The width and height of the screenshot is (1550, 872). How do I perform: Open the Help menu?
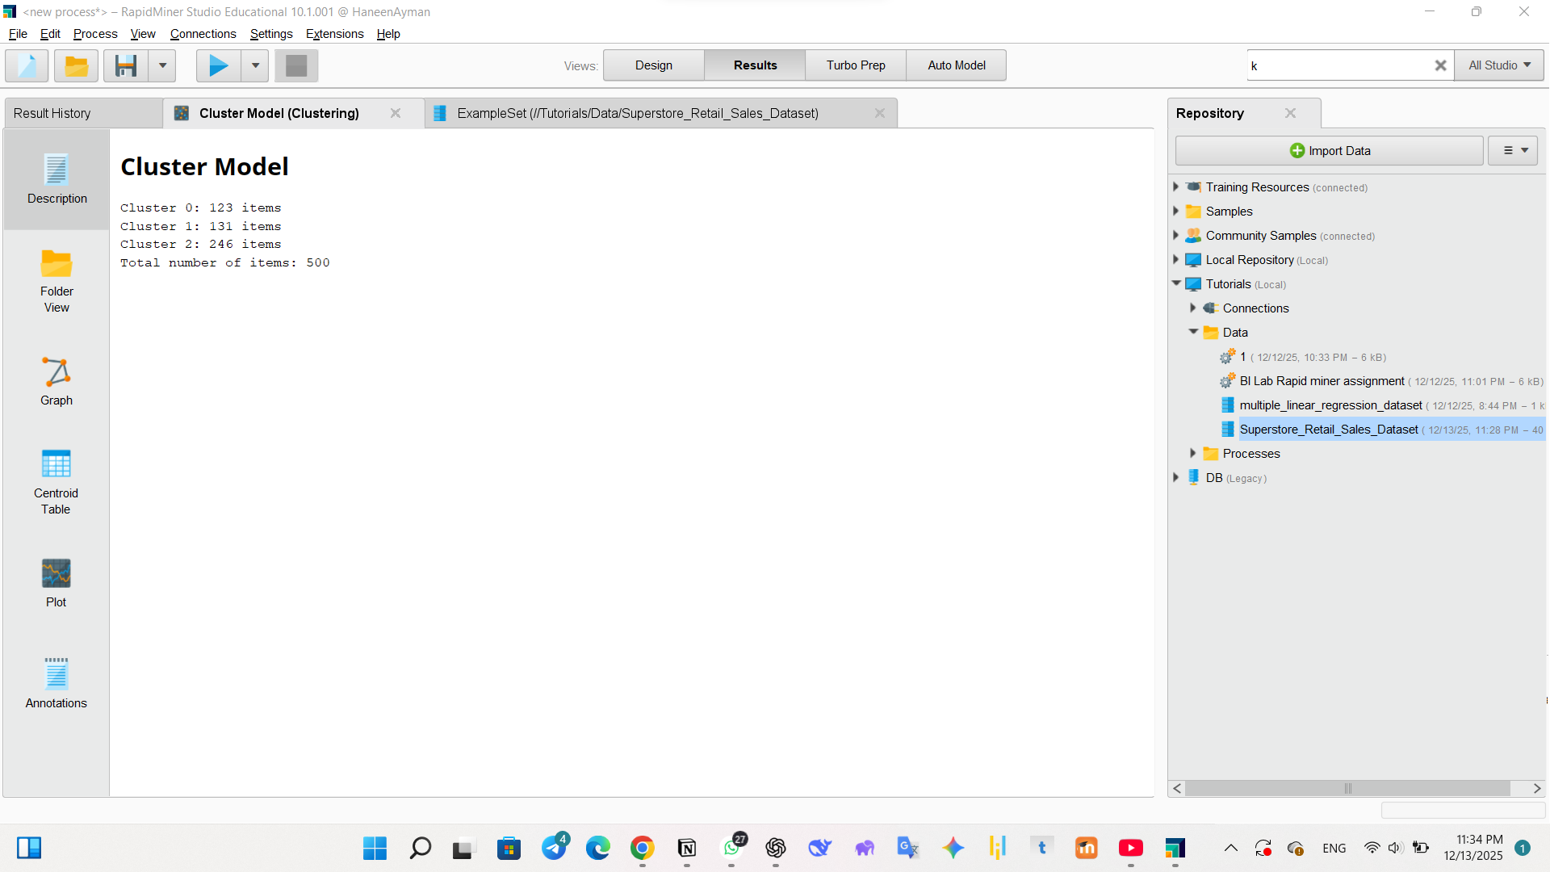[x=388, y=34]
